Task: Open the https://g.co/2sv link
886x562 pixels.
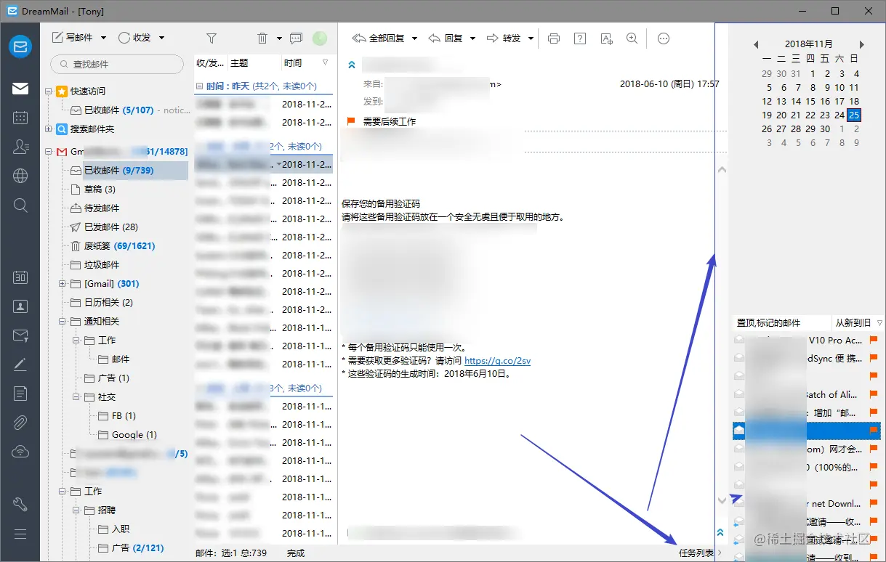Action: pyautogui.click(x=497, y=360)
